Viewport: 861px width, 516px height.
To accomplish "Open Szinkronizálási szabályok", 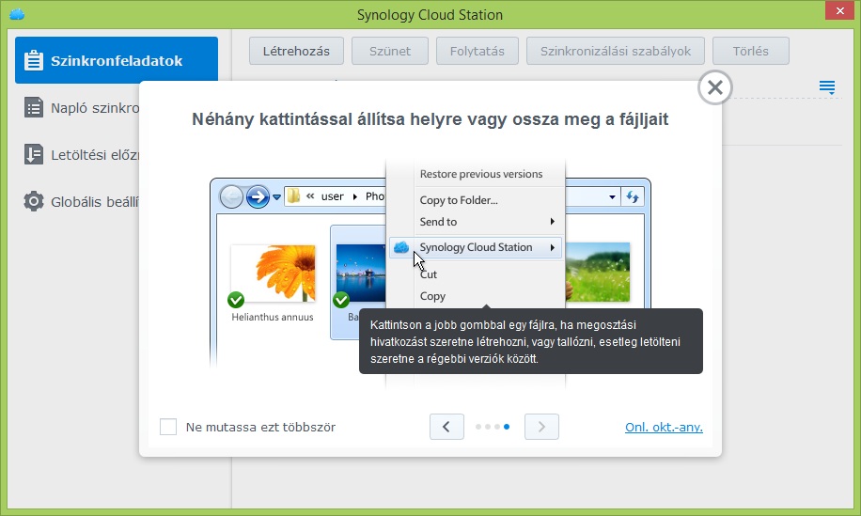I will click(x=616, y=51).
